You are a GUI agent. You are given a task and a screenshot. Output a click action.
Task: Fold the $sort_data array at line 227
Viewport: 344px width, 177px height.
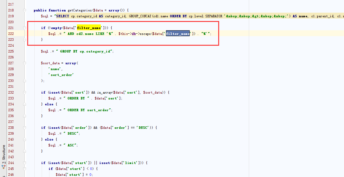[x=25, y=63]
